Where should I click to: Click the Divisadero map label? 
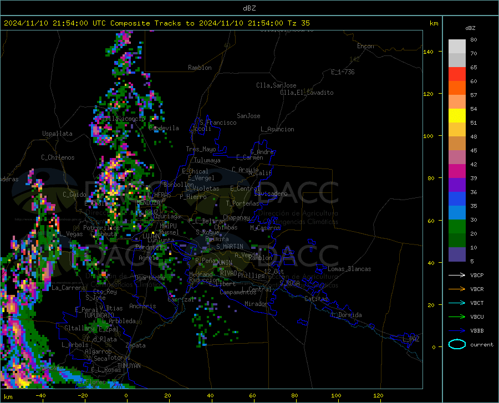(x=271, y=193)
